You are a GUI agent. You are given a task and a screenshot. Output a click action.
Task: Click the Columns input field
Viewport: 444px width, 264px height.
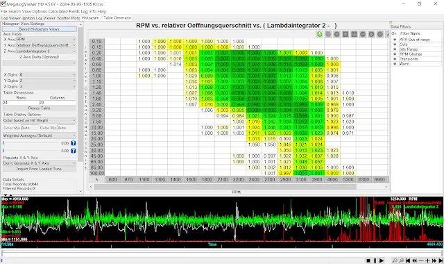[57, 102]
